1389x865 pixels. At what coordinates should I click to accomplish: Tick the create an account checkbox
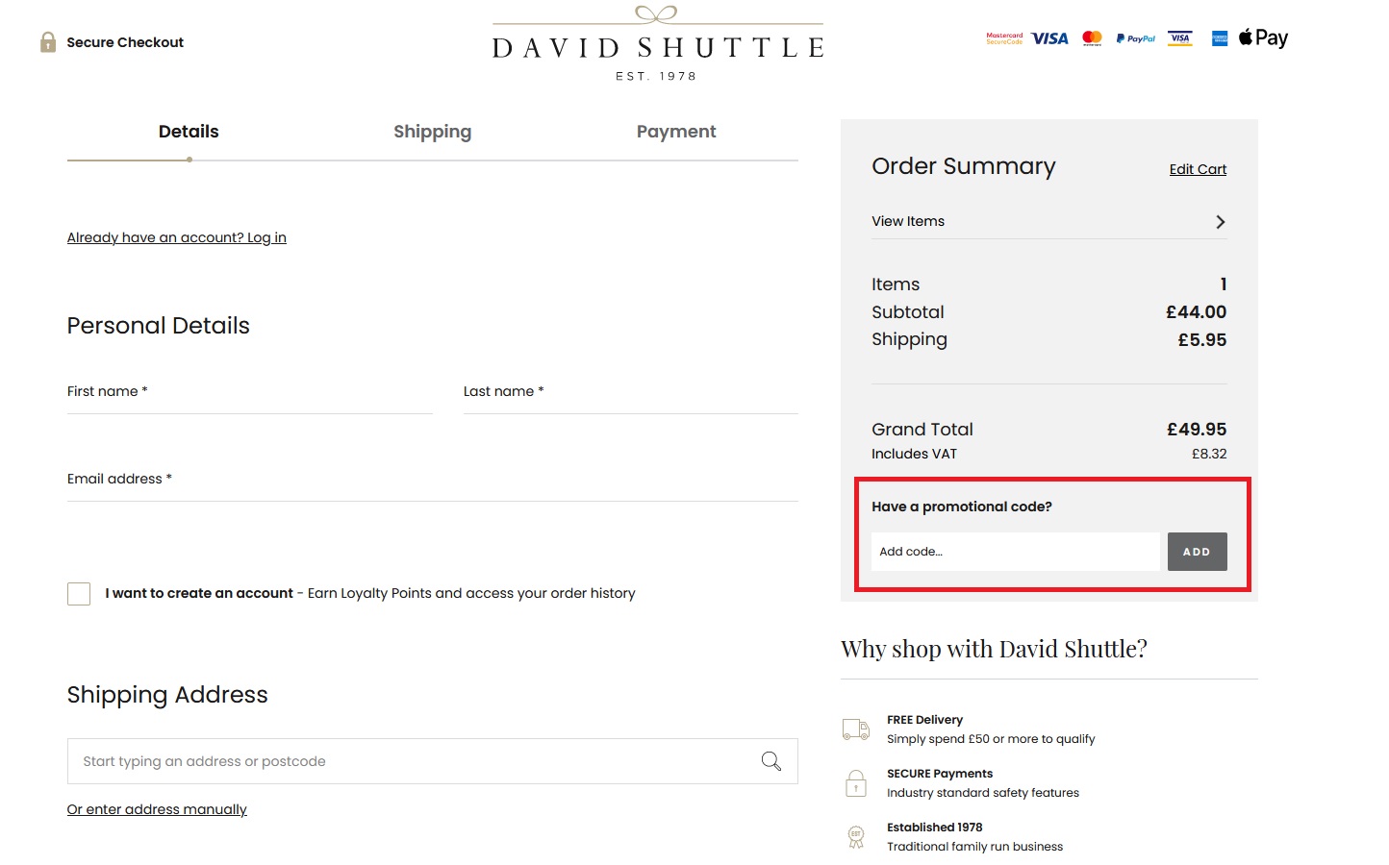pos(79,594)
